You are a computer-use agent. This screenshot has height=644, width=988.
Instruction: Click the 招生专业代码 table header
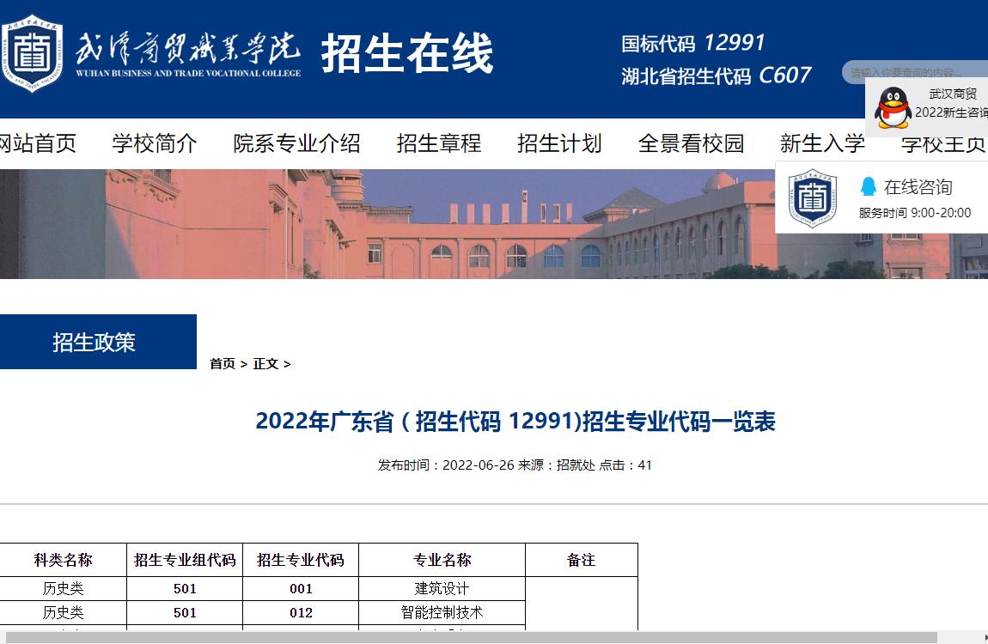coord(301,560)
